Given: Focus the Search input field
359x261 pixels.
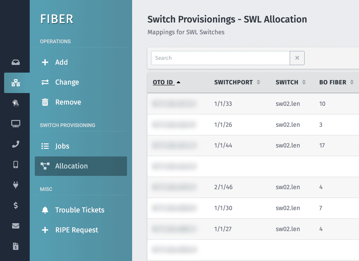Looking at the screenshot, I should [220, 58].
